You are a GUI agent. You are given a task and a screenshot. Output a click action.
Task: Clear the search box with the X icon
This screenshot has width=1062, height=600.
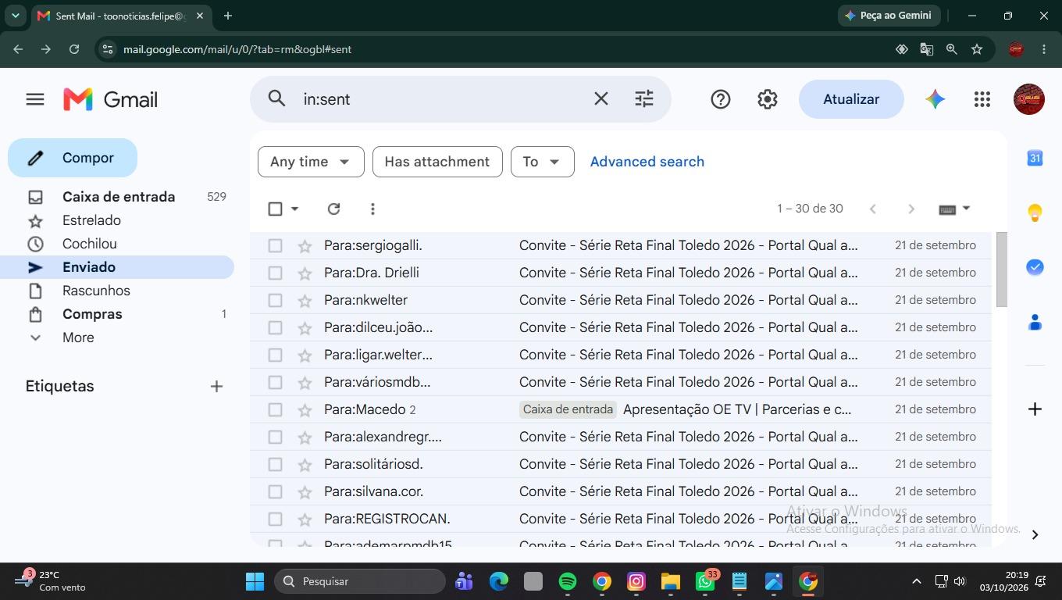(601, 99)
